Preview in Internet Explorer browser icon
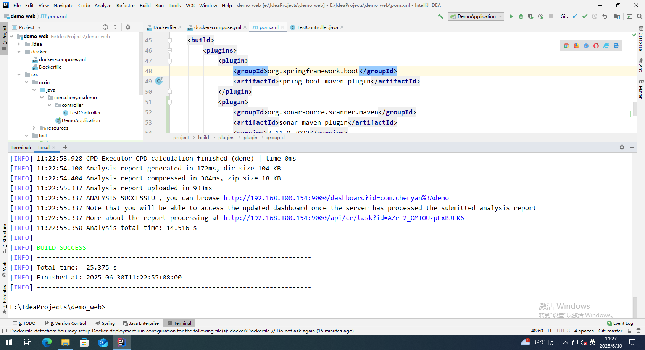645x350 pixels. pyautogui.click(x=606, y=46)
